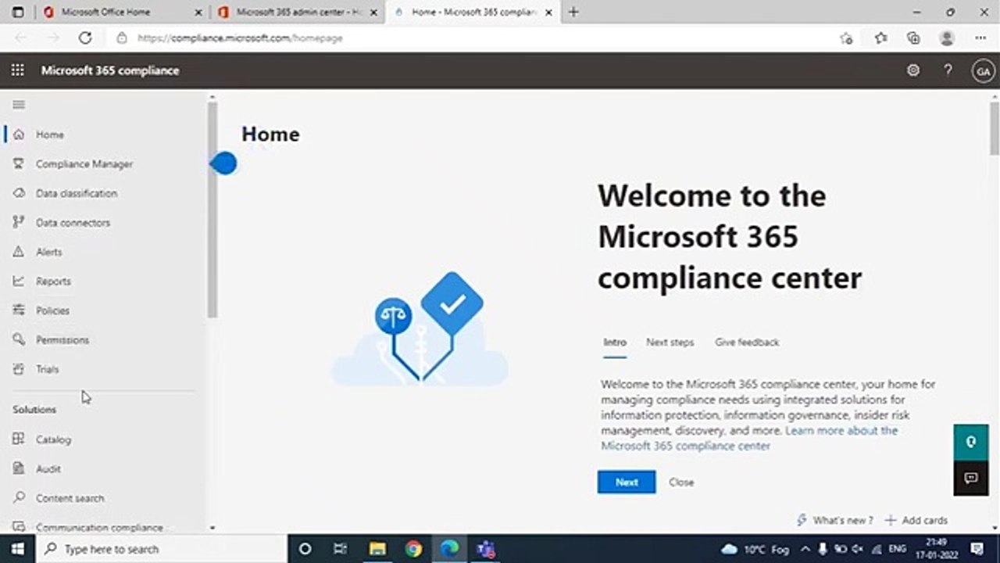Open Task View on the taskbar
Viewport: 1000px width, 563px height.
coord(340,549)
